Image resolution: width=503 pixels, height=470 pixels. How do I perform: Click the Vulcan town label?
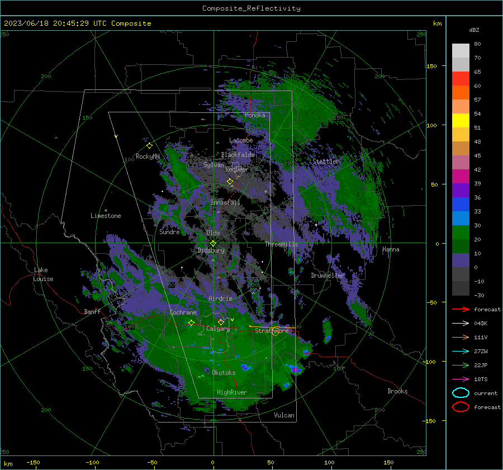(284, 415)
